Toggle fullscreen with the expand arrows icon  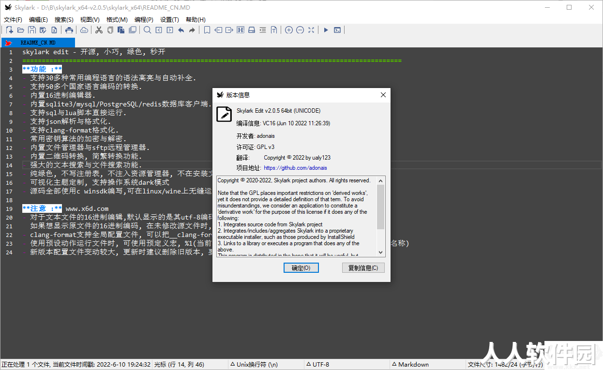[311, 30]
